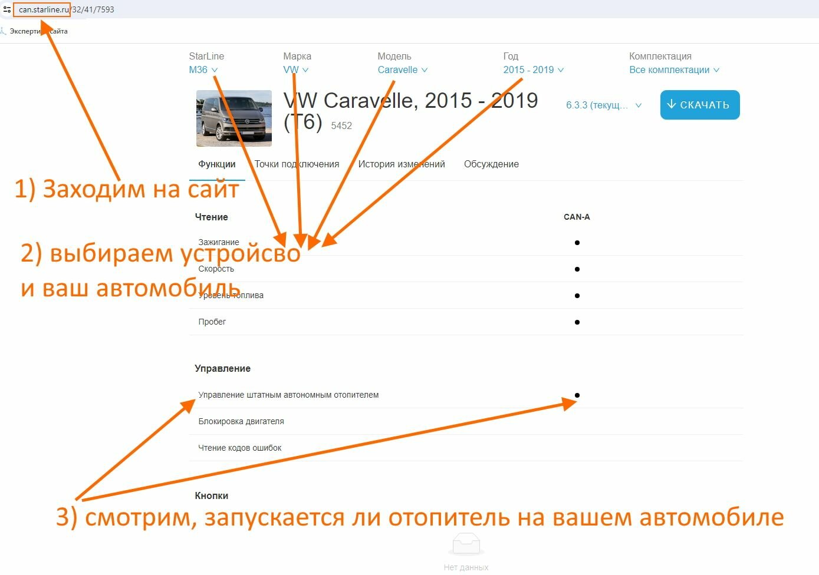
Task: Switch to the Обсуждение tab
Action: click(491, 164)
